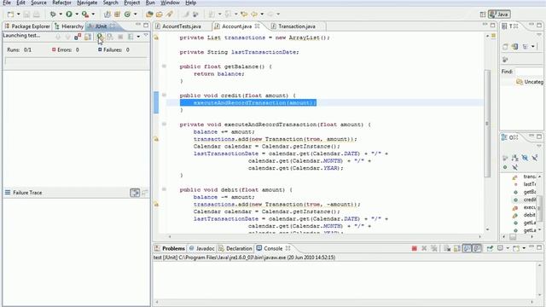The height and width of the screenshot is (307, 546).
Task: Click the Open Type toolbar icon
Action: 149,14
